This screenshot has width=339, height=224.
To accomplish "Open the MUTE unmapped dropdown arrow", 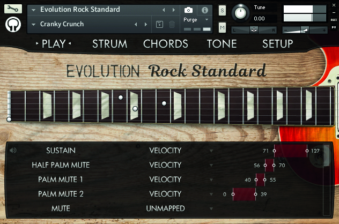I will pyautogui.click(x=211, y=208).
